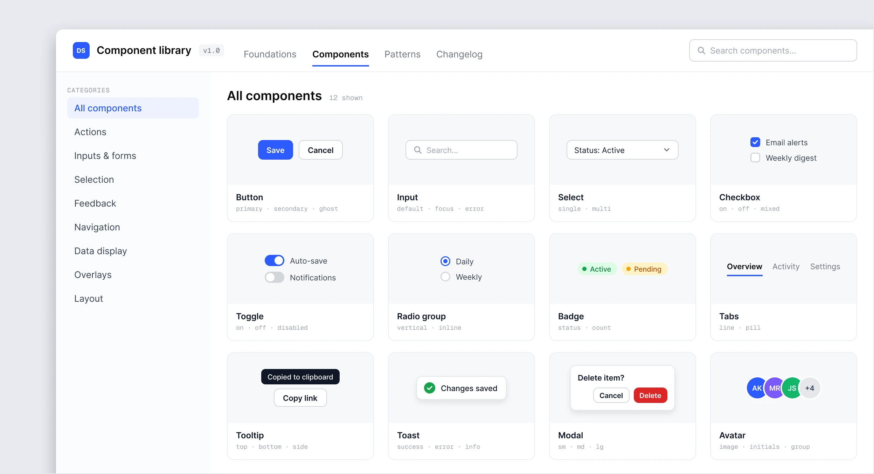The width and height of the screenshot is (874, 474).
Task: Click the Overview tab in Tabs card
Action: (744, 266)
